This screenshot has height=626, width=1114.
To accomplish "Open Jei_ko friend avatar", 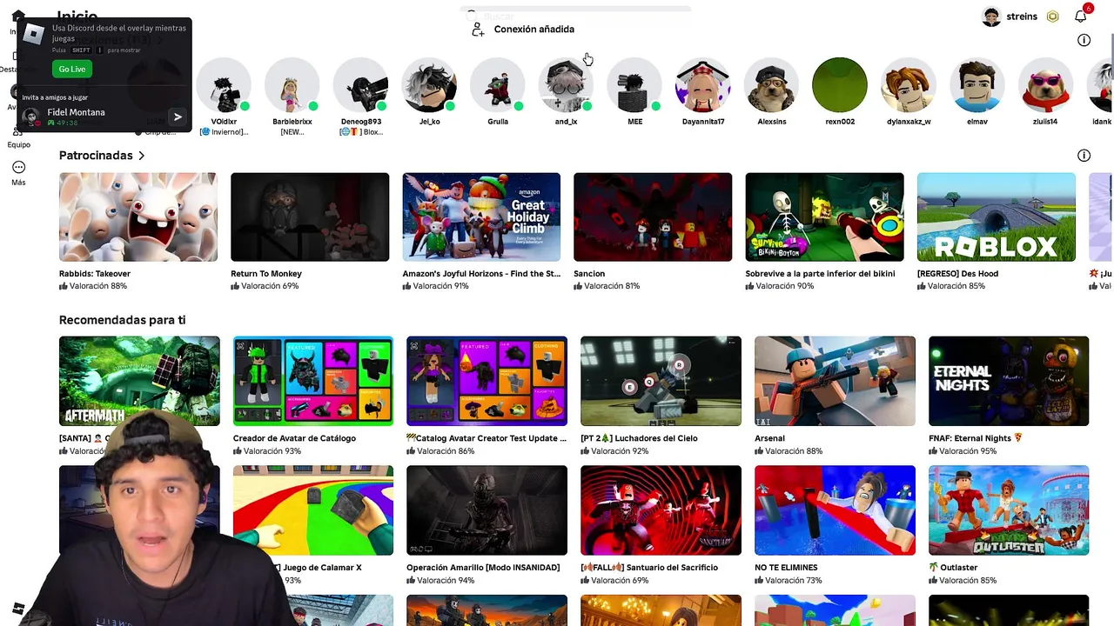I will 429,85.
